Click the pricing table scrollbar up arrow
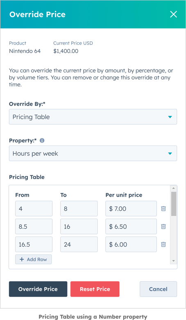Image resolution: width=186 pixels, height=320 pixels. (x=174, y=188)
